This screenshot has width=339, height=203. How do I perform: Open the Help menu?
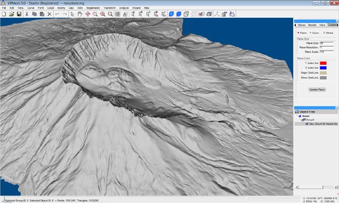point(146,8)
